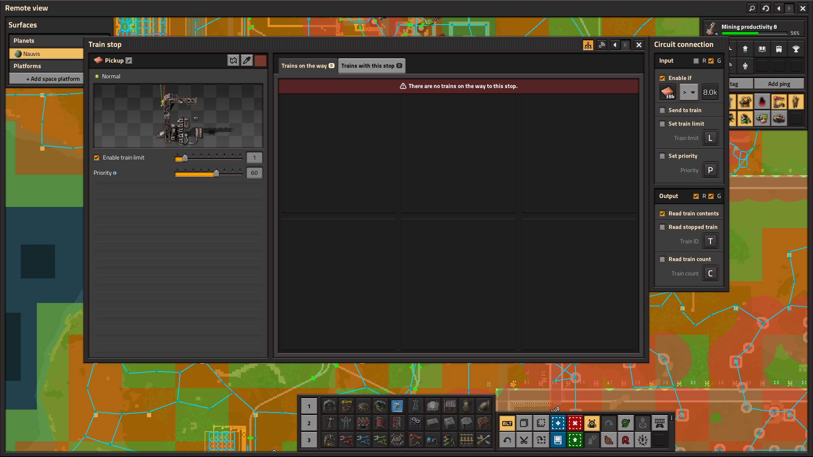Select the big electric pole quickbar slot
This screenshot has width=813, height=457.
point(346,423)
